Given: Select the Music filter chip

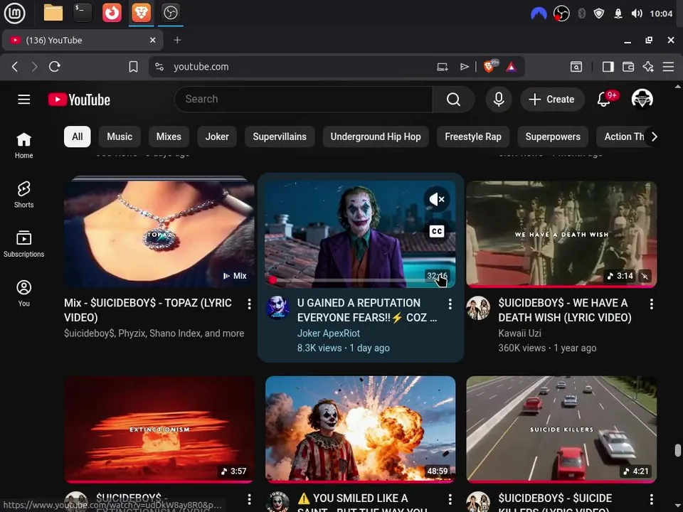Looking at the screenshot, I should click(x=120, y=137).
